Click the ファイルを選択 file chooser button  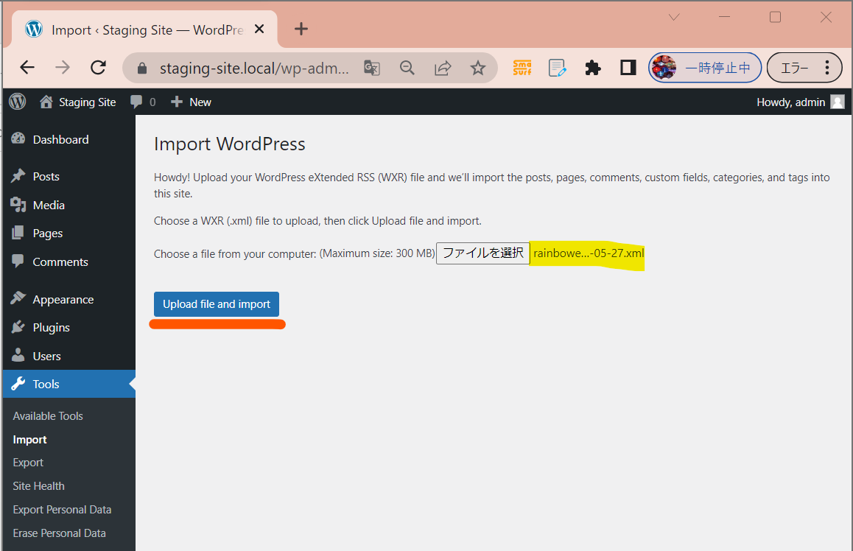[483, 253]
